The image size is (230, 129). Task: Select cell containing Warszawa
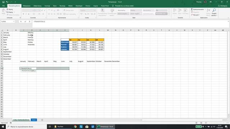65,42
